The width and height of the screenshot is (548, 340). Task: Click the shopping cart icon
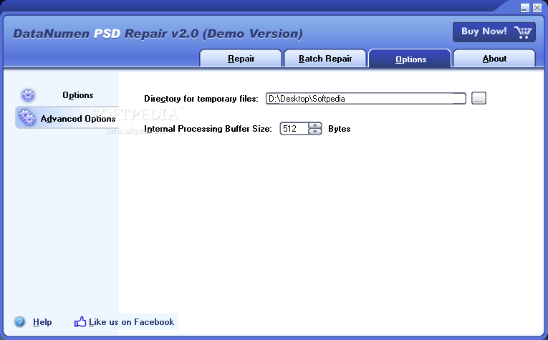pyautogui.click(x=523, y=32)
